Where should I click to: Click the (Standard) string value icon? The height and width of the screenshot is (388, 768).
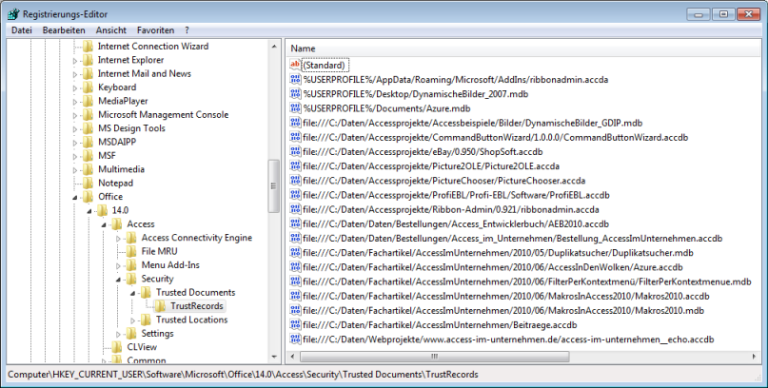pyautogui.click(x=295, y=65)
